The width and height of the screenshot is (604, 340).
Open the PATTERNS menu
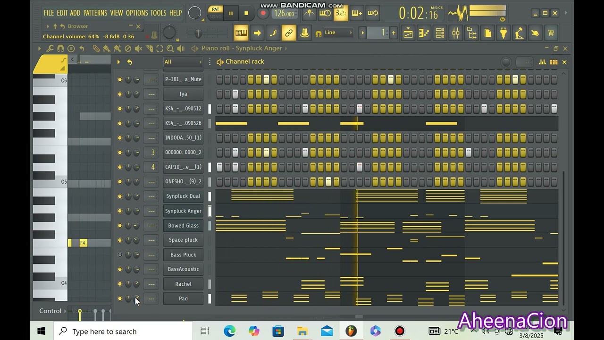tap(96, 13)
